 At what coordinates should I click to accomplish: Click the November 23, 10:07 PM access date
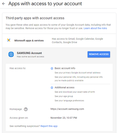[x=64, y=118]
